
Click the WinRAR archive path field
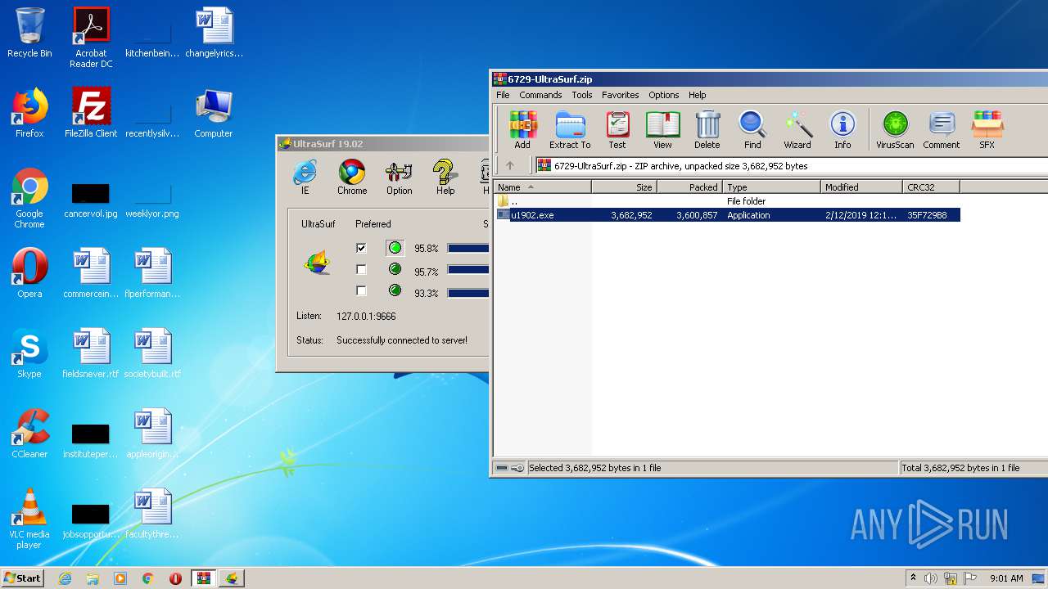point(792,165)
